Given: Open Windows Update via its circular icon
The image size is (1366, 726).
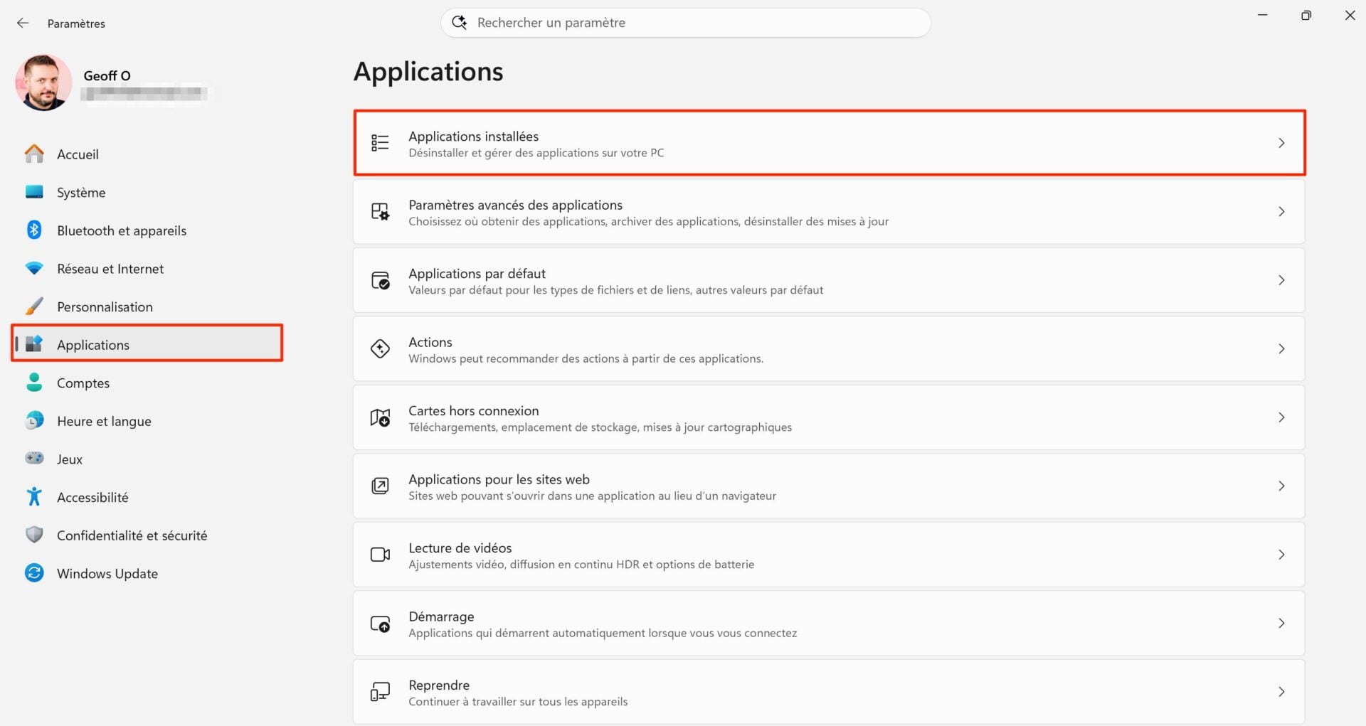Looking at the screenshot, I should [34, 573].
